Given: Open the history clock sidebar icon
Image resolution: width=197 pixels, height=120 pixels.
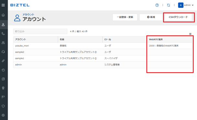Looking at the screenshot, I should (3, 70).
